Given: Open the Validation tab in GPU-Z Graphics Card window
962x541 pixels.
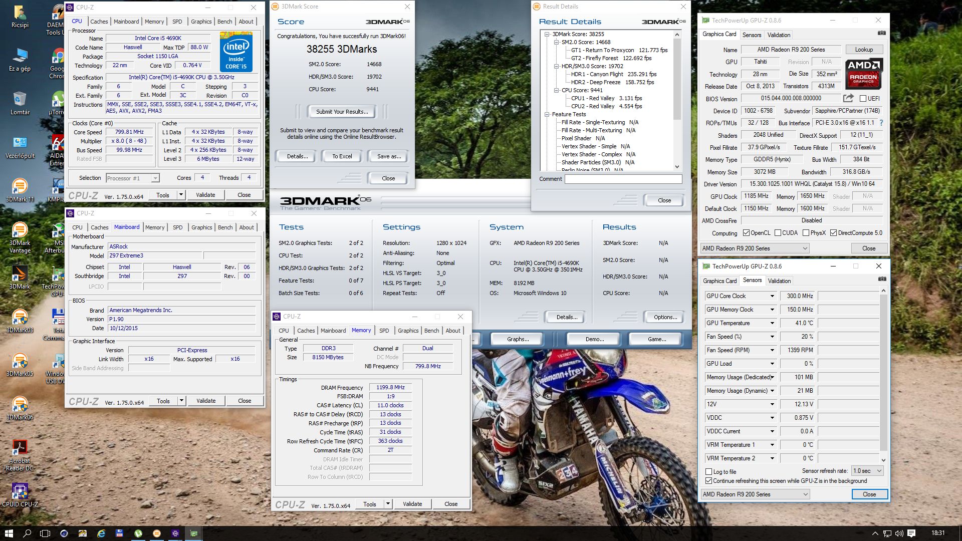Looking at the screenshot, I should point(779,35).
